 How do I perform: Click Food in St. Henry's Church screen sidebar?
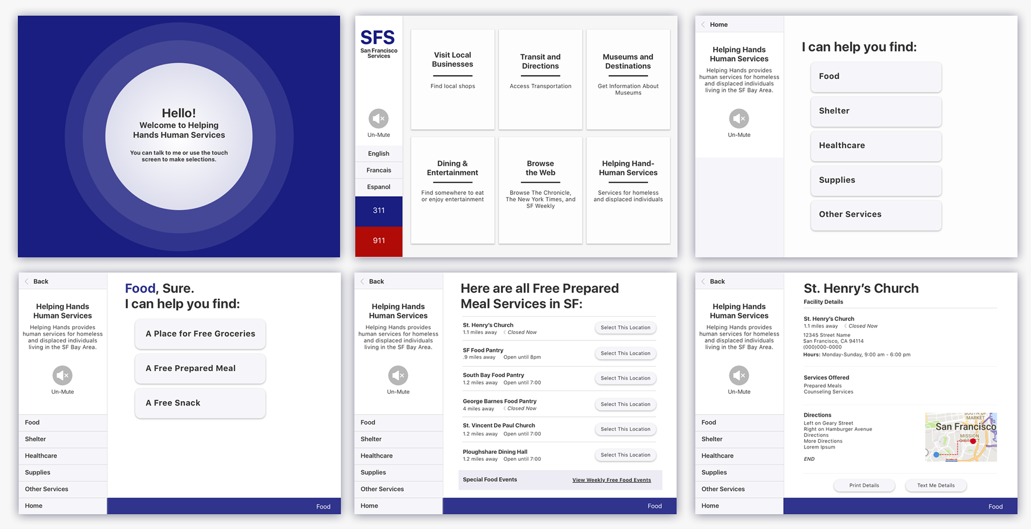point(739,423)
